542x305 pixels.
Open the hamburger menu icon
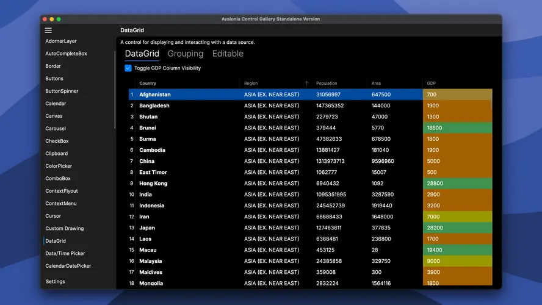48,30
